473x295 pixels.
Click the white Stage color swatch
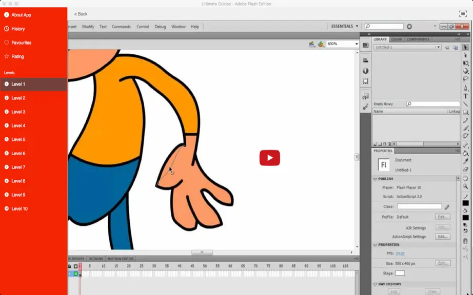click(x=400, y=273)
